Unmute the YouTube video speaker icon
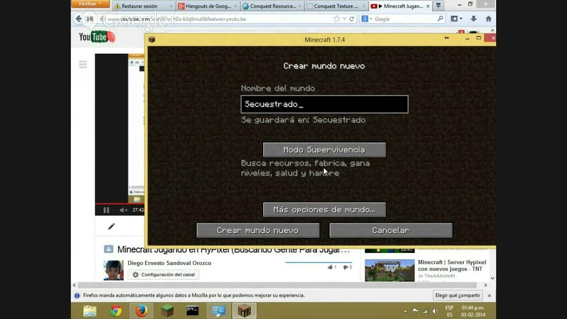Screen dimensions: 567x319 123,210
